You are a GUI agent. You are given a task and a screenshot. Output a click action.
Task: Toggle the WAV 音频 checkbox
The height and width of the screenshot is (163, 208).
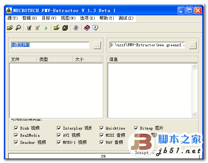click(x=102, y=142)
